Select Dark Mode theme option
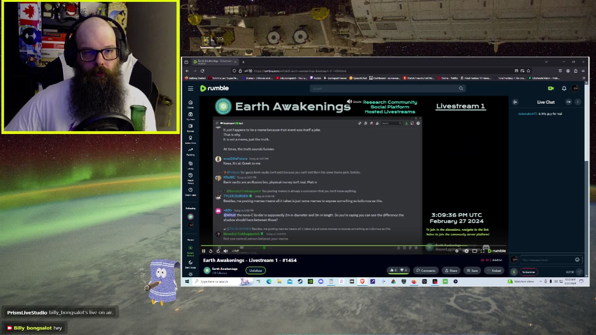 [190, 264]
